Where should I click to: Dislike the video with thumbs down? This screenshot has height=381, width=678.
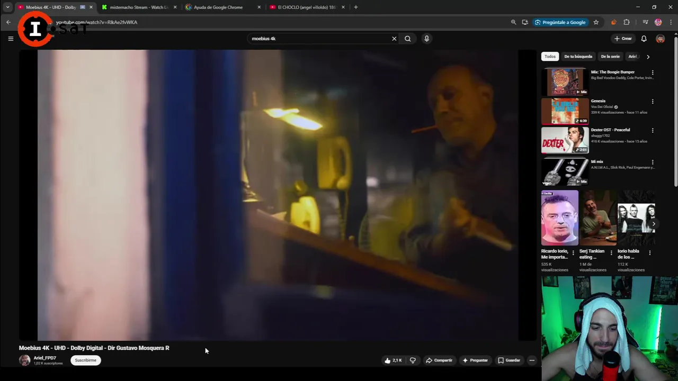413,360
